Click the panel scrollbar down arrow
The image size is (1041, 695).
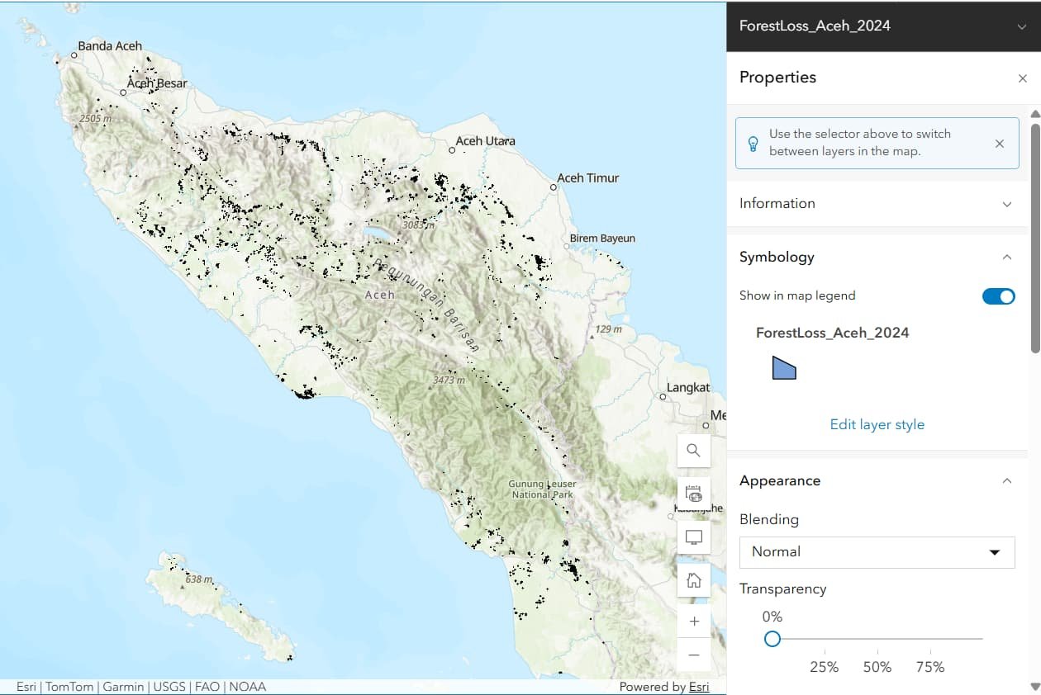[1034, 687]
